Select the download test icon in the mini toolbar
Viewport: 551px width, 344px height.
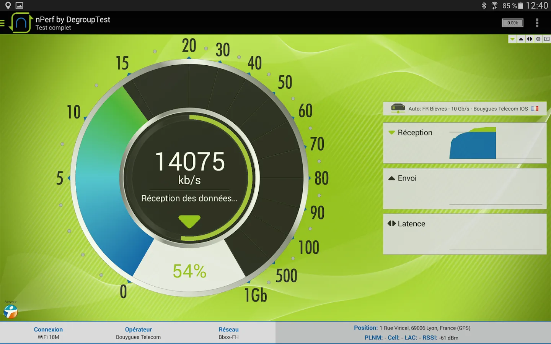click(512, 39)
